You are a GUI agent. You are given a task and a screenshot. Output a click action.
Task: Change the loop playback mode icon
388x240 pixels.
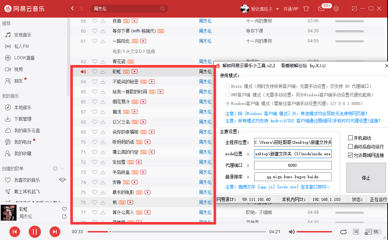(x=343, y=232)
